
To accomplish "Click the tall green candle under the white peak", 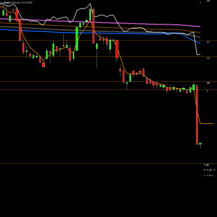I will point(90,14).
